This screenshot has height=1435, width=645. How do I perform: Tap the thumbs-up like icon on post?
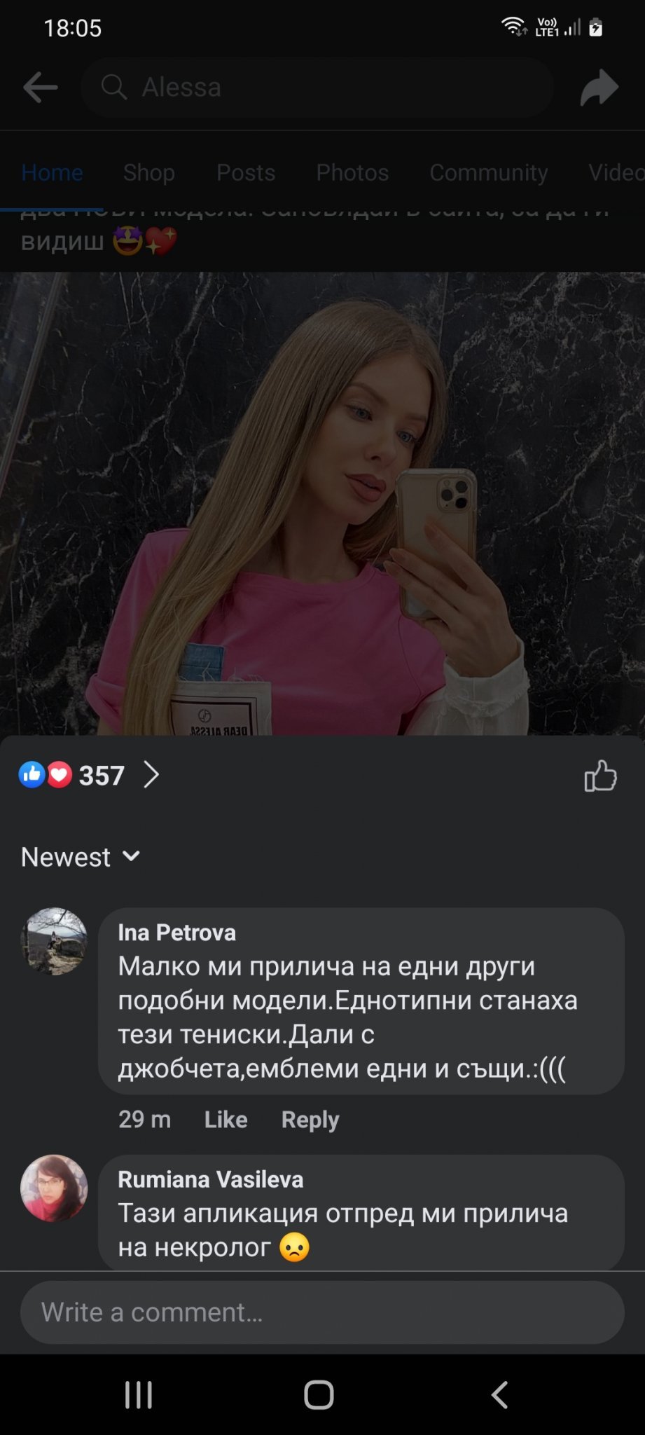tap(600, 776)
